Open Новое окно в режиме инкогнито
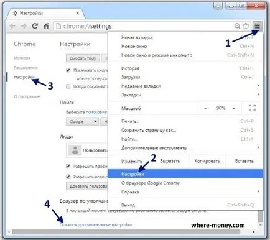The height and width of the screenshot is (240, 270). 185,55
